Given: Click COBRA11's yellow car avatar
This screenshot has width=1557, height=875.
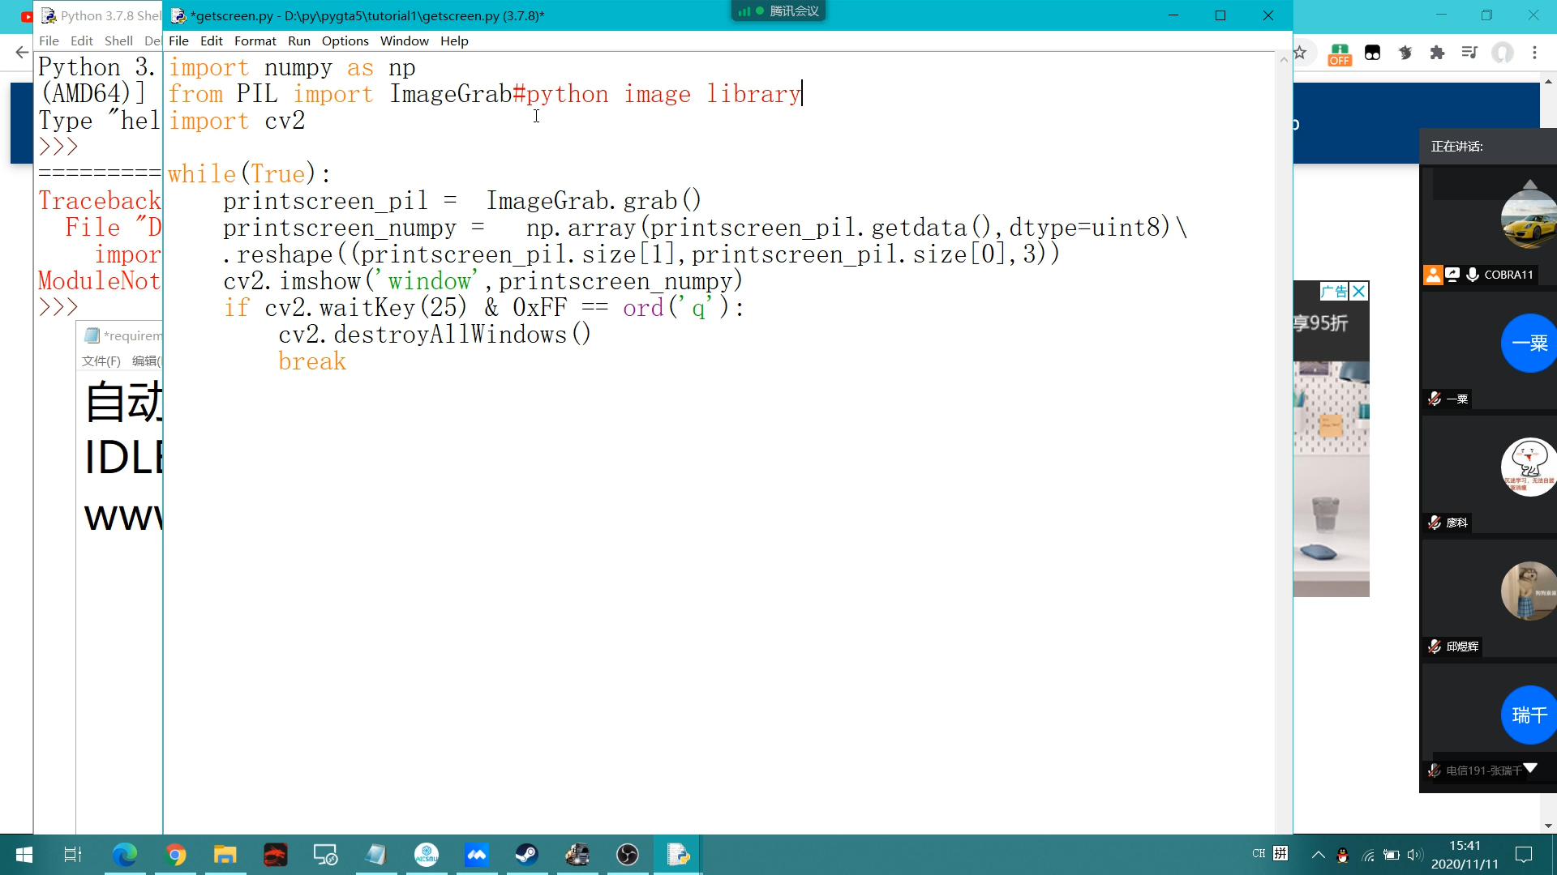Looking at the screenshot, I should click(x=1529, y=219).
